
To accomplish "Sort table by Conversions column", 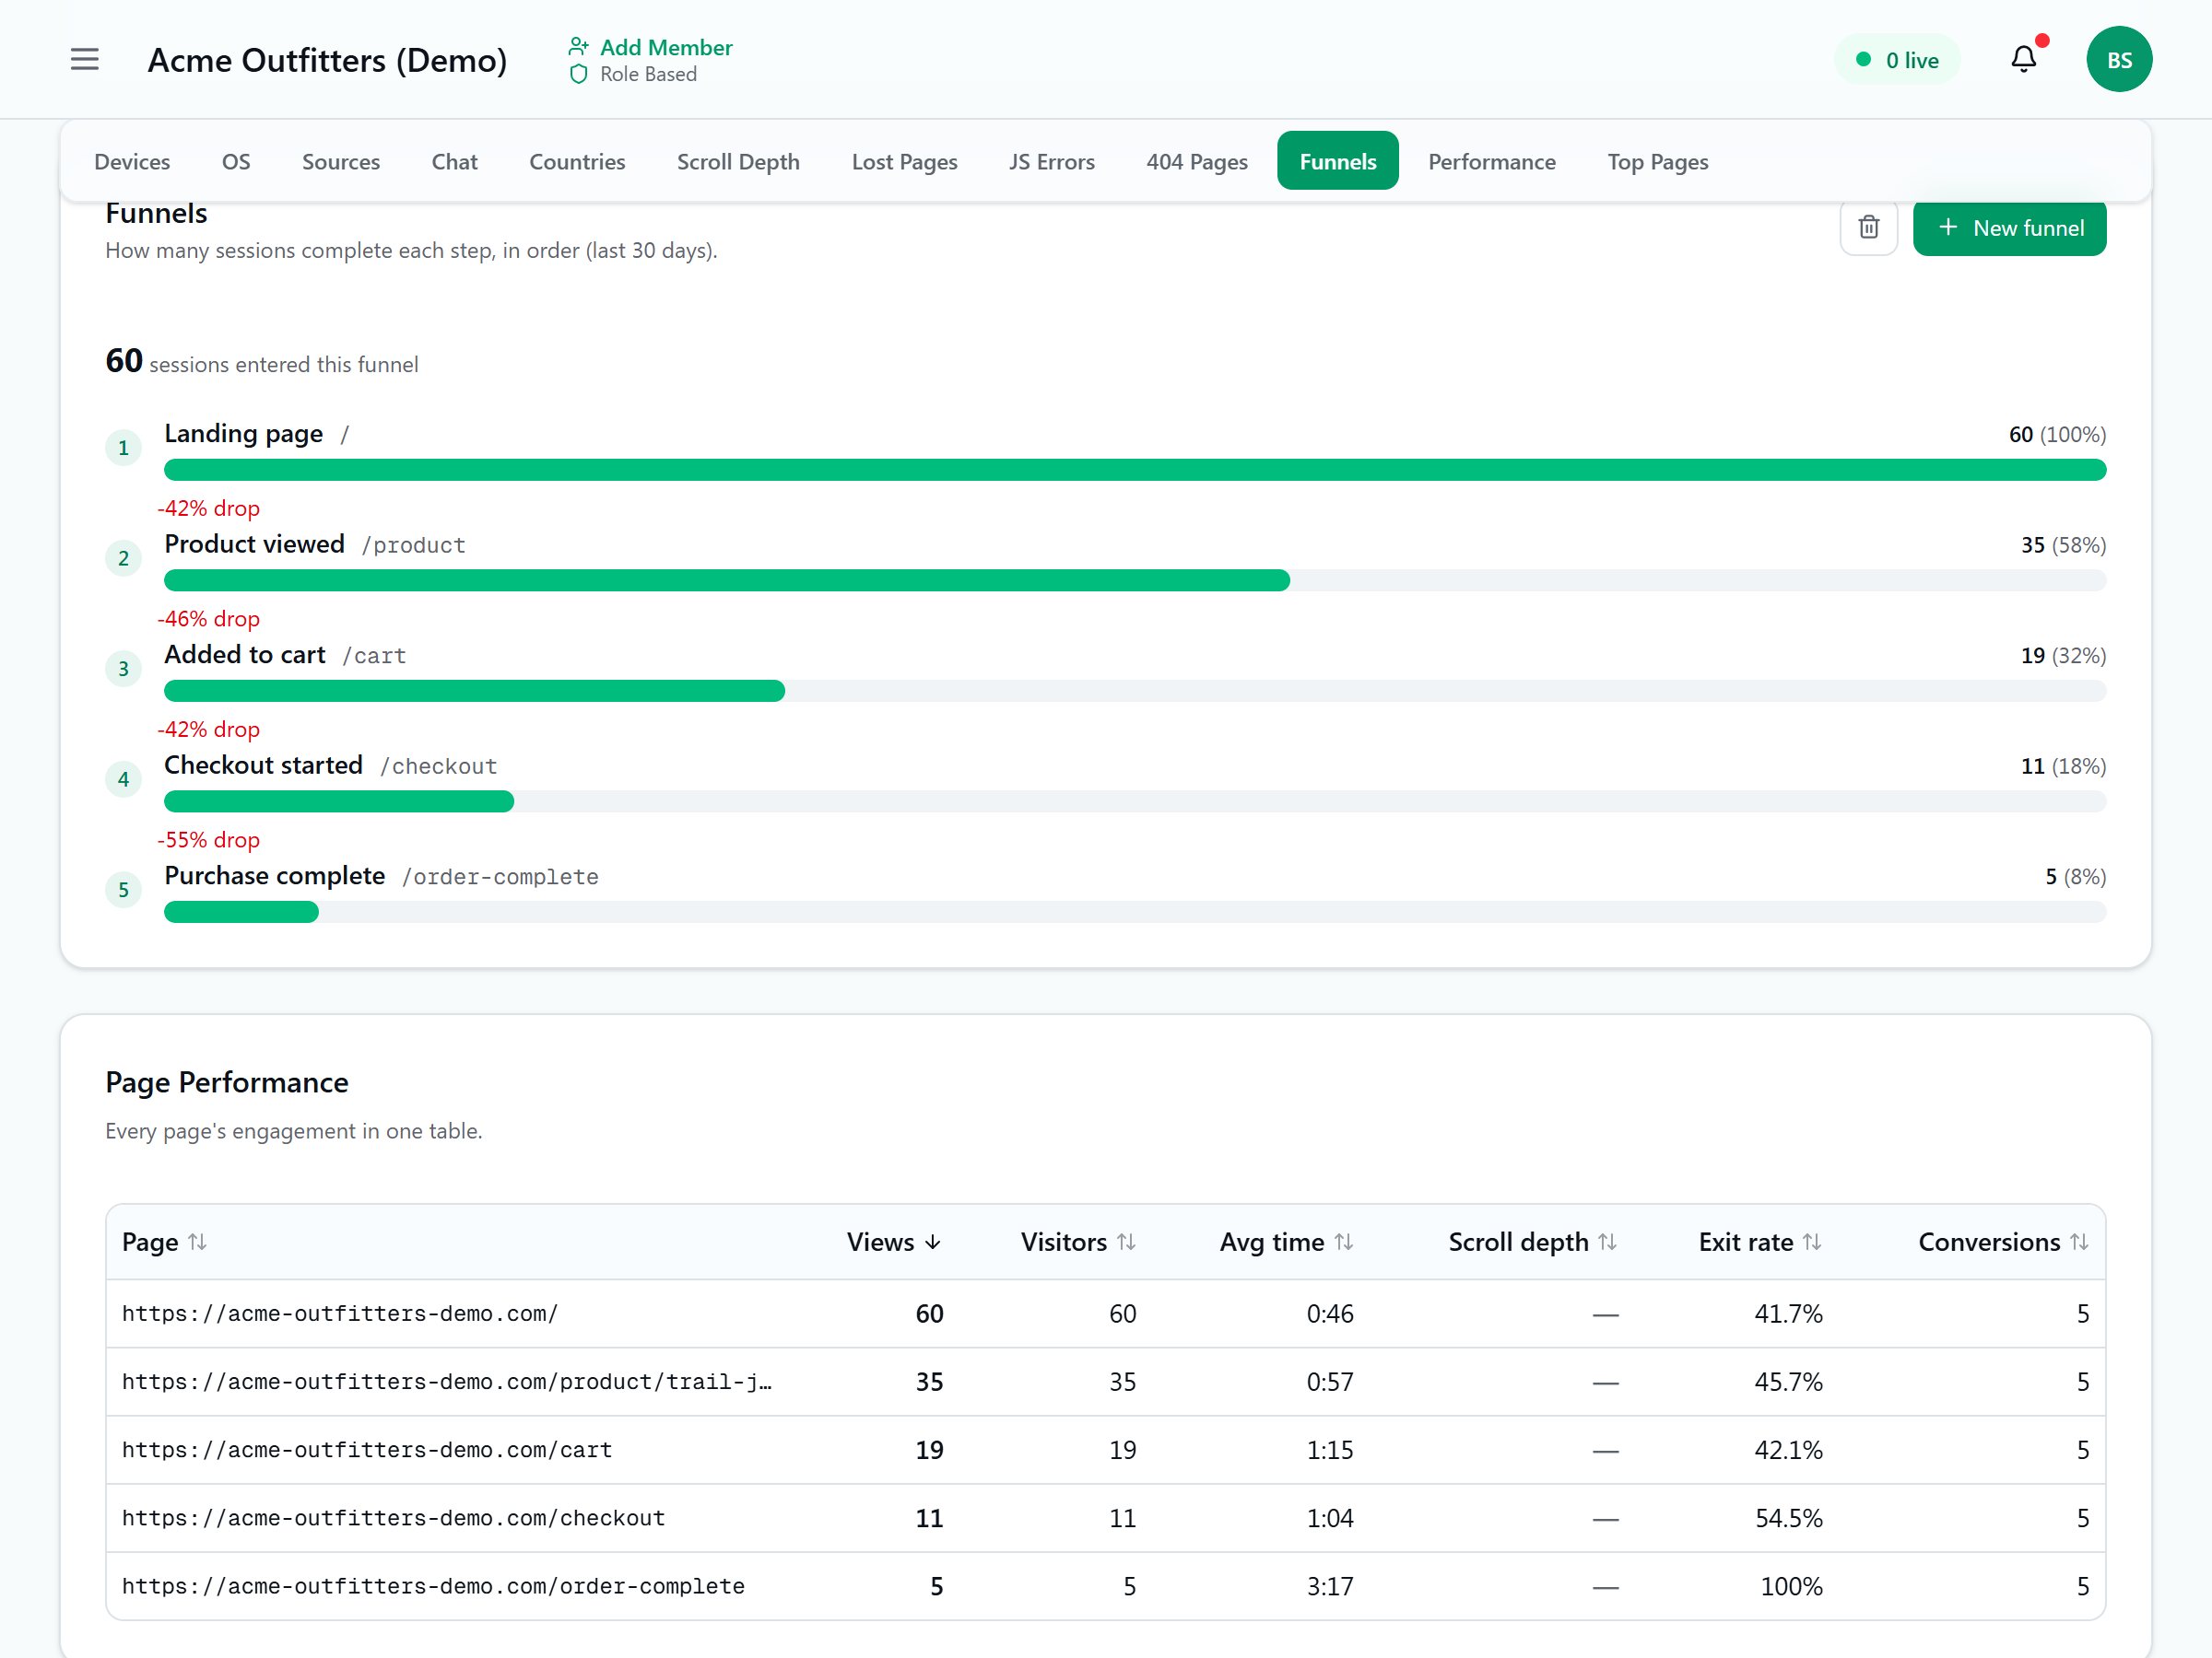I will [2003, 1243].
